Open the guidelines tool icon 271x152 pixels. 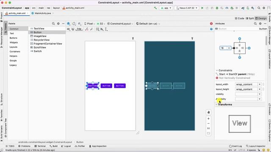pyautogui.click(x=106, y=29)
